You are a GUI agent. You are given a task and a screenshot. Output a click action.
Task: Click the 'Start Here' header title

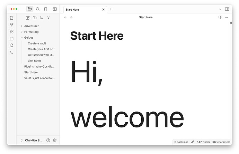coord(146,17)
